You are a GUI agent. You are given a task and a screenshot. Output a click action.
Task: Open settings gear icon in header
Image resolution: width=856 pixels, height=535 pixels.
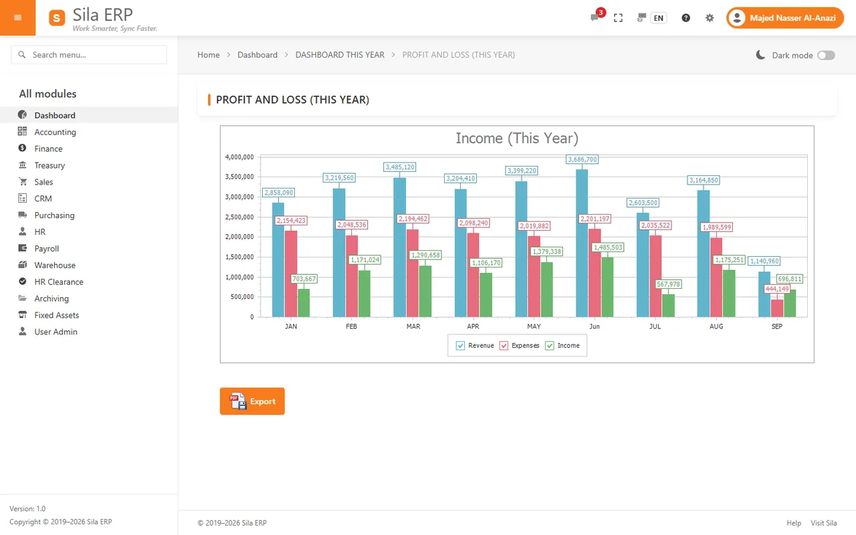coord(710,18)
